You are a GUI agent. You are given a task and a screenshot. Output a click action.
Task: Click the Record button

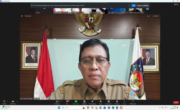pos(101,102)
